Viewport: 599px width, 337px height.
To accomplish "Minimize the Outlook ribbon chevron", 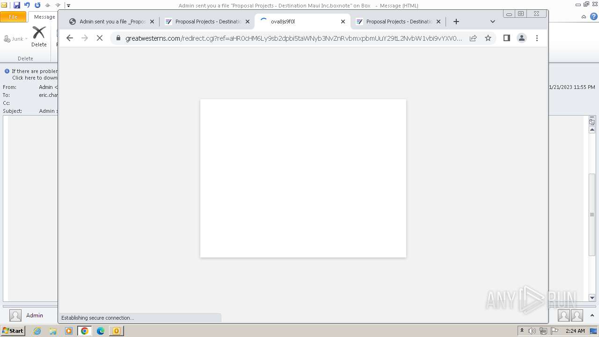I will coord(584,17).
